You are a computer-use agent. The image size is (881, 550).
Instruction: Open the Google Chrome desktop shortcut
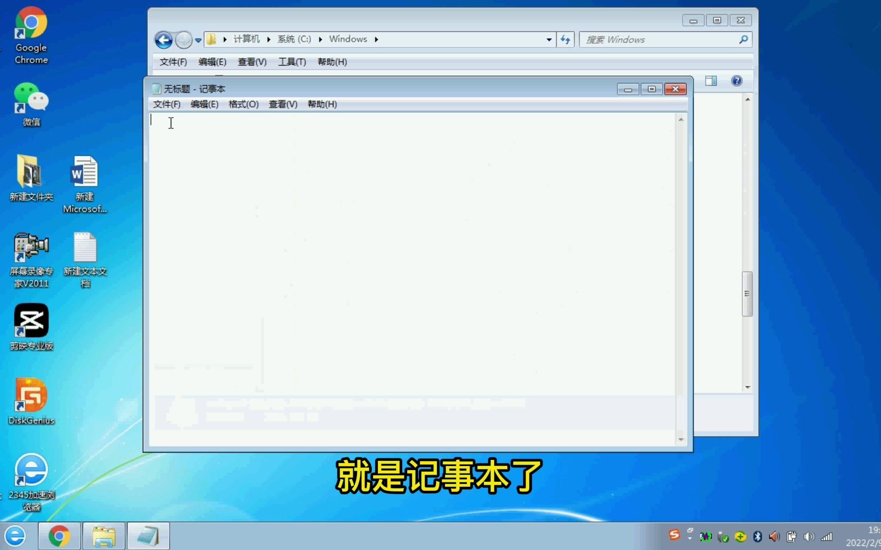click(x=31, y=36)
